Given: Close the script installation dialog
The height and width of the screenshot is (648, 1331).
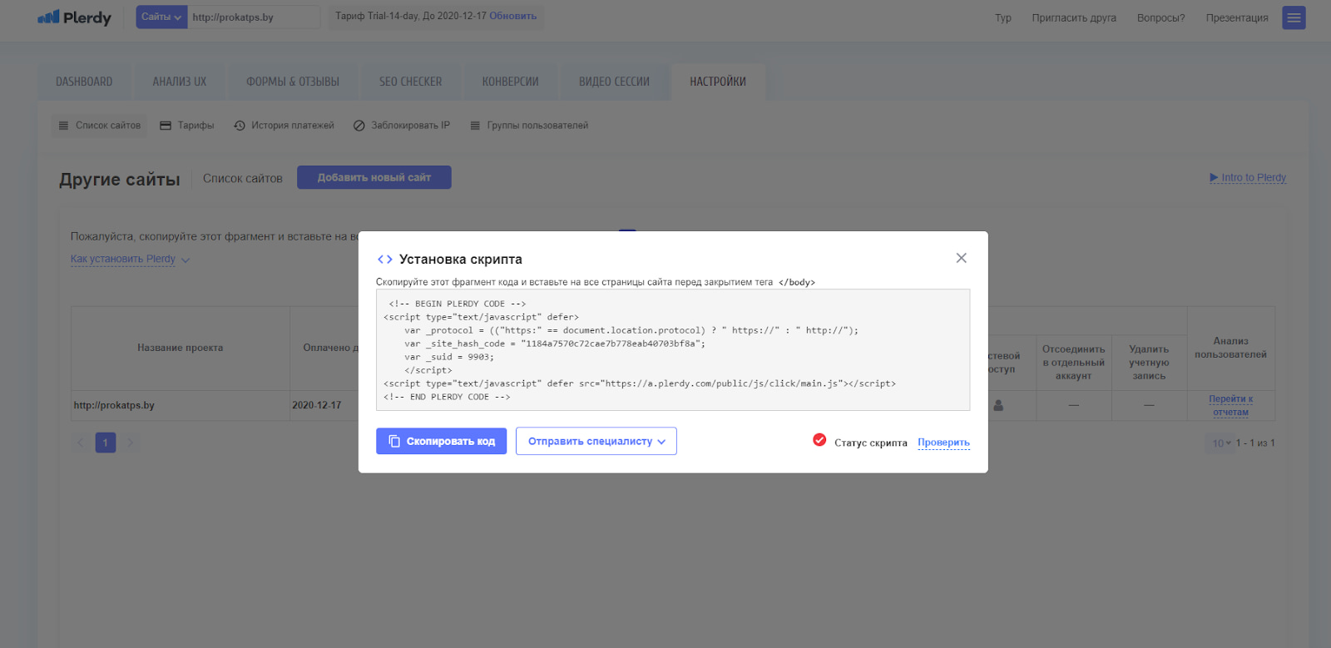Looking at the screenshot, I should tap(961, 258).
